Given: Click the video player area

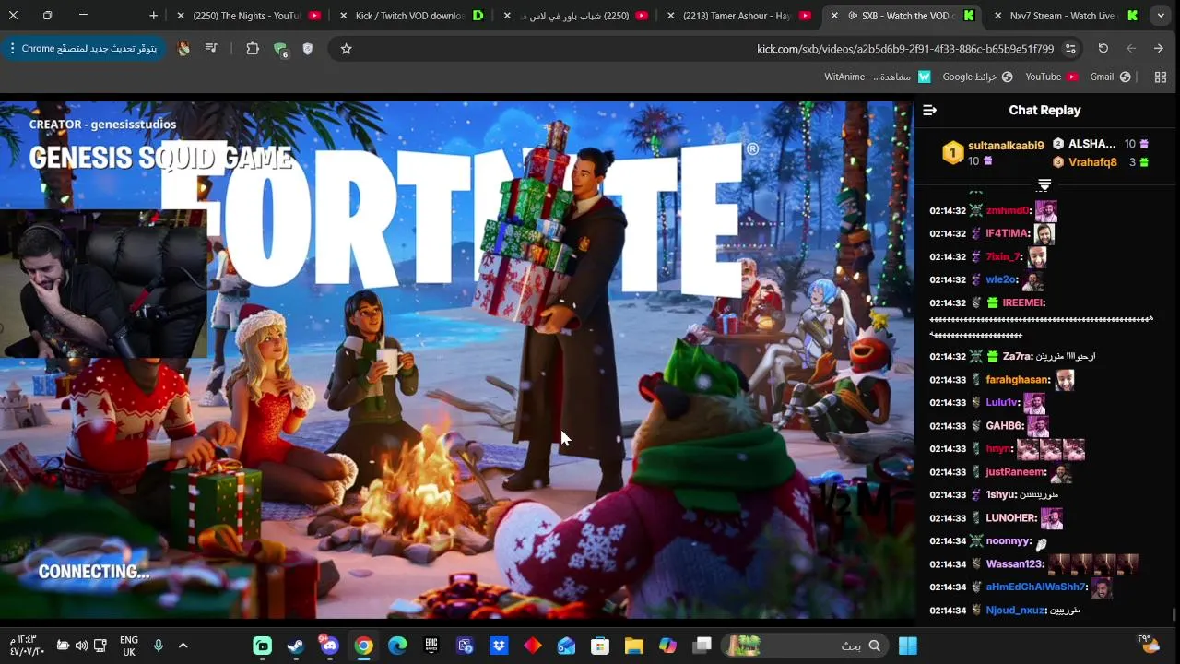Looking at the screenshot, I should 457,360.
